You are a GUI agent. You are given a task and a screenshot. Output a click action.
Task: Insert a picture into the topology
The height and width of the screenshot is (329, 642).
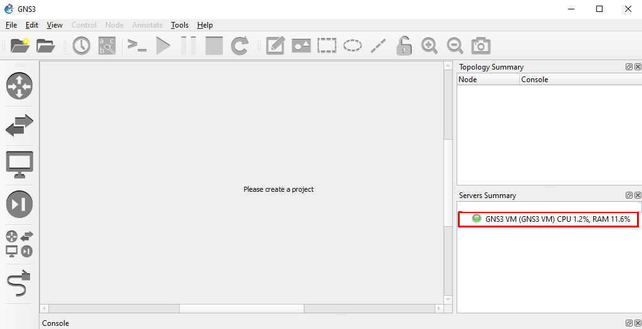point(301,46)
